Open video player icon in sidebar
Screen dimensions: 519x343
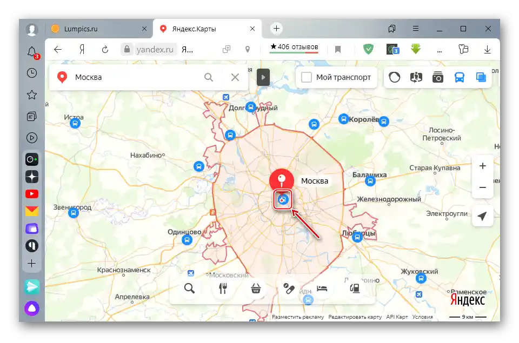coord(32,138)
